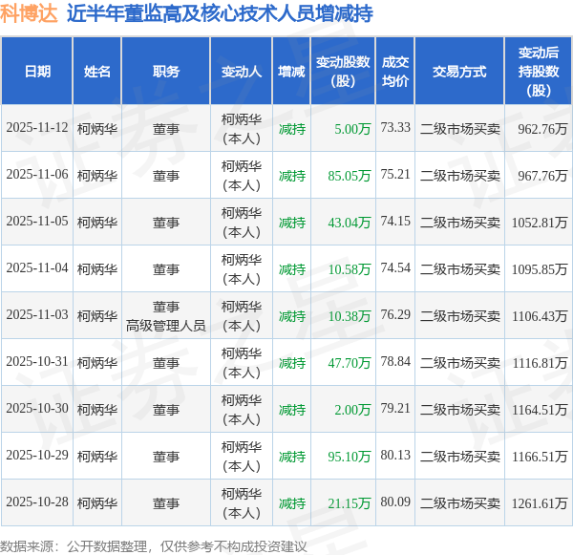Click the 成交均价 column header
The width and height of the screenshot is (573, 555).
(x=394, y=72)
